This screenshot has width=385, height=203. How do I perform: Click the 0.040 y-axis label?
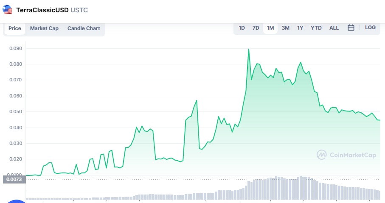pyautogui.click(x=16, y=128)
